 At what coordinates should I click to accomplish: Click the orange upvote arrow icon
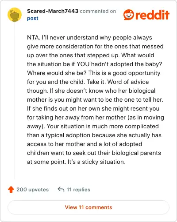click(11, 190)
